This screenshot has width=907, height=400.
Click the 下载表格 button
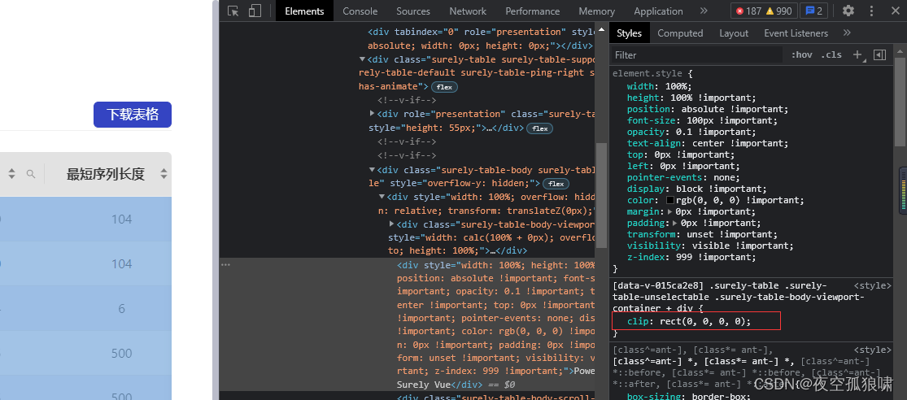pyautogui.click(x=133, y=115)
